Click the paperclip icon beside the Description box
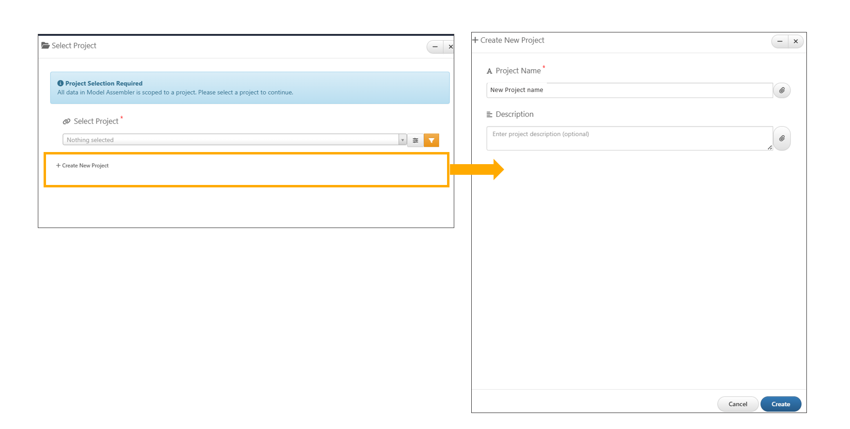This screenshot has height=429, width=850. click(782, 138)
